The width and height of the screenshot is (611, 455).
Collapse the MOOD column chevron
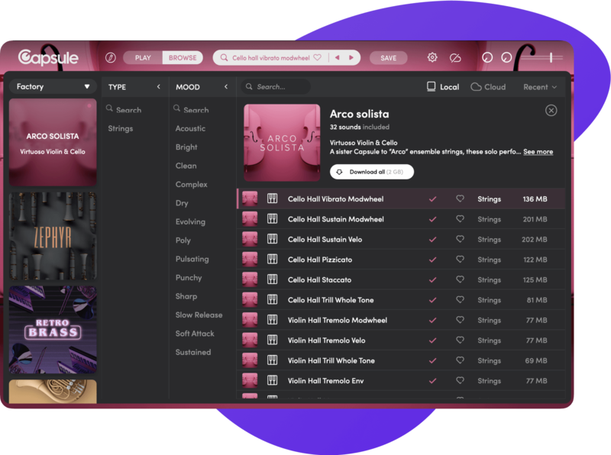tap(226, 87)
